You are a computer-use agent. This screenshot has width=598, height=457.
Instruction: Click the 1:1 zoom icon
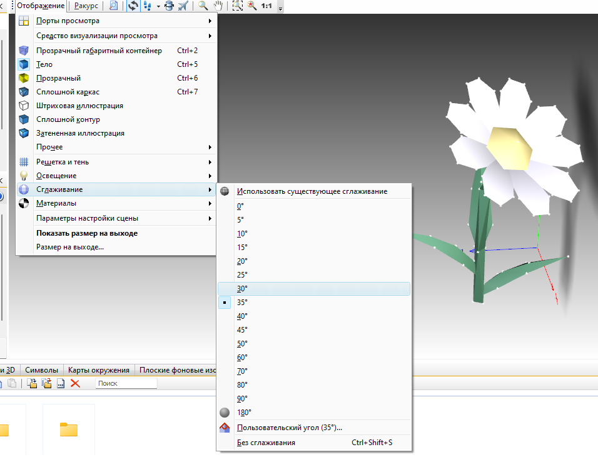pos(266,6)
